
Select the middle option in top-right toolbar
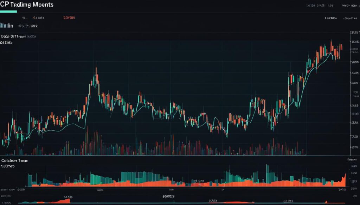click(x=320, y=6)
